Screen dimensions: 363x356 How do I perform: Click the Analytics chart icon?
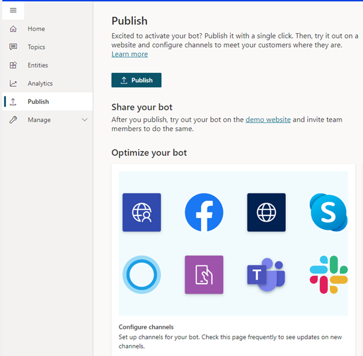[13, 83]
